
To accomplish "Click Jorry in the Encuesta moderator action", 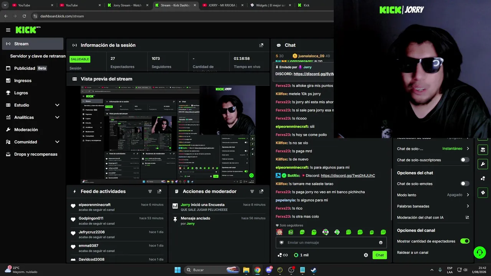I will [185, 205].
